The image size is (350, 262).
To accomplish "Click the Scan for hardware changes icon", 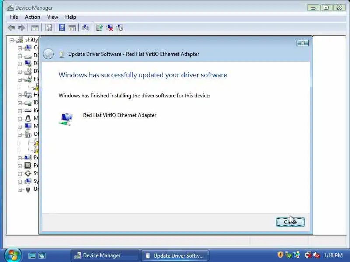I will coord(85,28).
